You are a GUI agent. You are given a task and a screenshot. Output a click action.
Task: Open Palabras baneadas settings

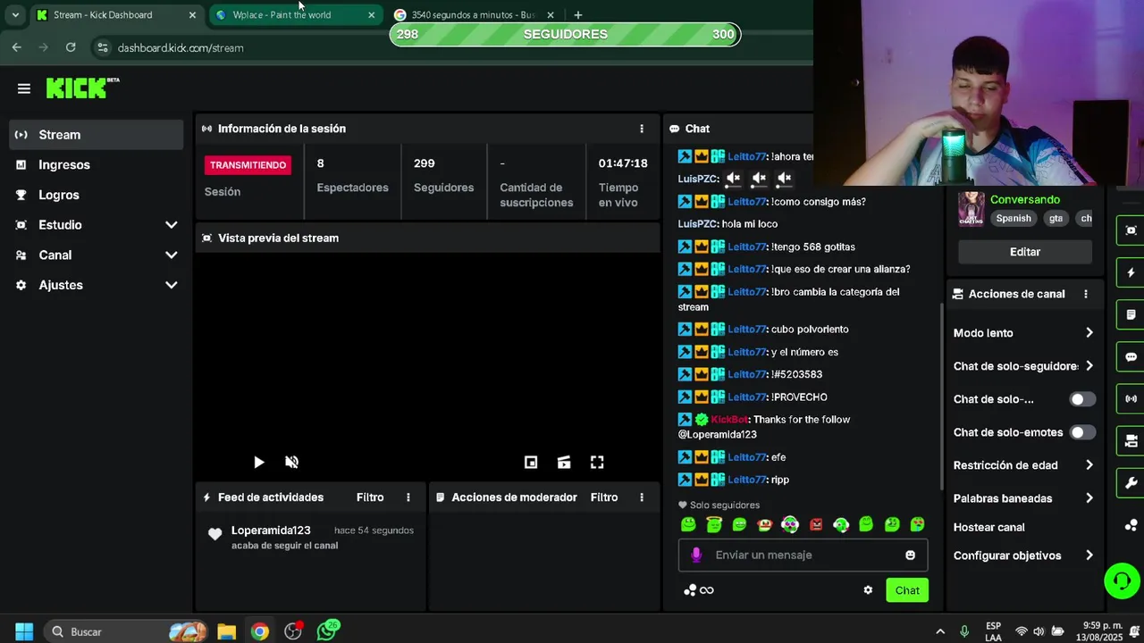[1023, 498]
